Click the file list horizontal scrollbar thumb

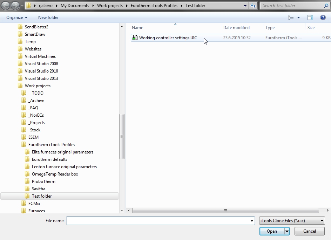(x=225, y=210)
